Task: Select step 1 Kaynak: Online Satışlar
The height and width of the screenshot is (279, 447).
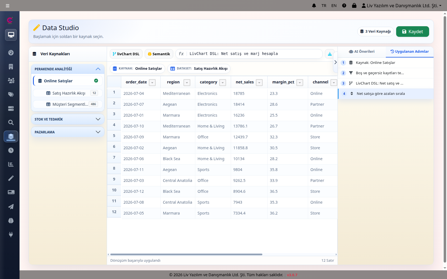Action: (386, 62)
